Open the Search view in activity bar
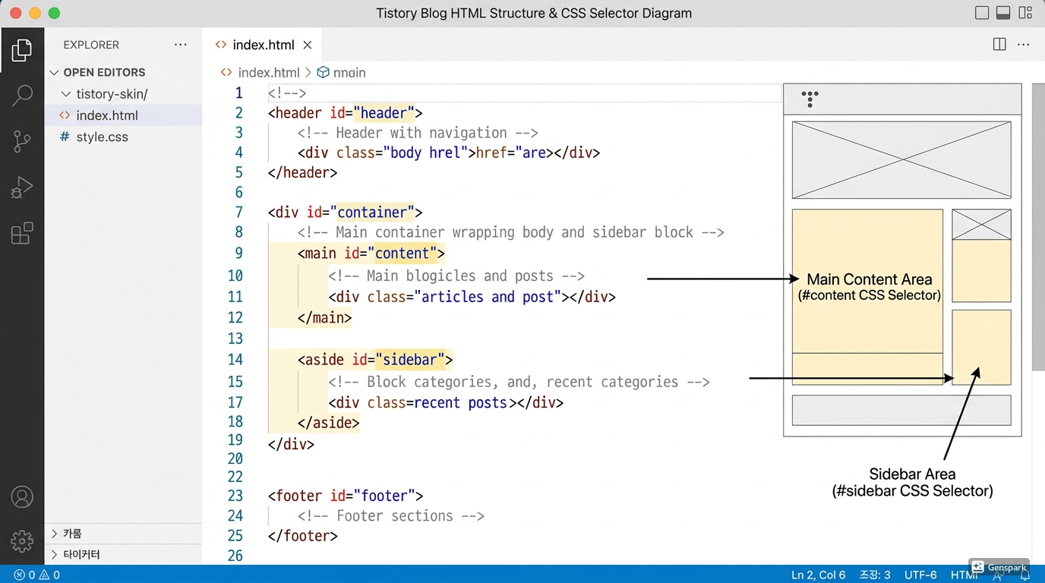 tap(22, 95)
